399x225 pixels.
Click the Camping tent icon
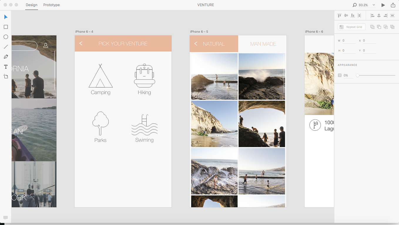coord(100,76)
